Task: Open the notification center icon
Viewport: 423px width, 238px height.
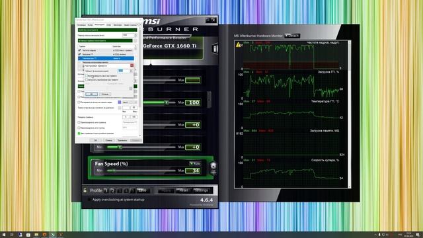Action: (418, 235)
